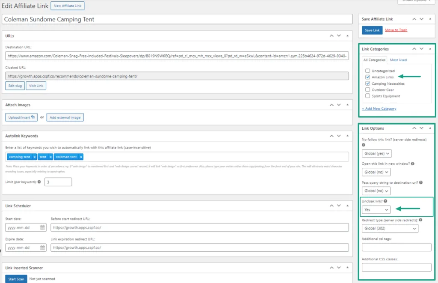The image size is (438, 283).
Task: Focus the Additional rel tags field
Action: click(x=397, y=247)
